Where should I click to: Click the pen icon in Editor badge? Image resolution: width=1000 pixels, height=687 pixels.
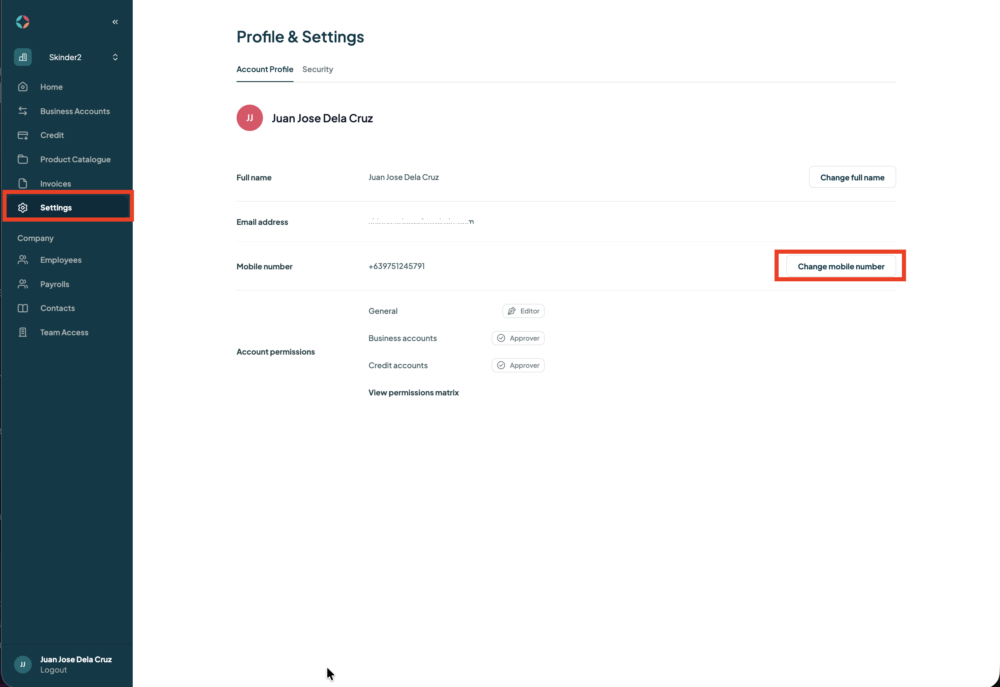coord(512,311)
